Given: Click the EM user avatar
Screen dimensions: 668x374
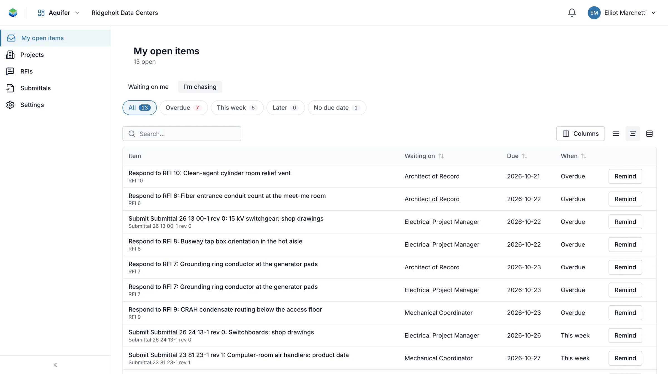Looking at the screenshot, I should [x=594, y=13].
